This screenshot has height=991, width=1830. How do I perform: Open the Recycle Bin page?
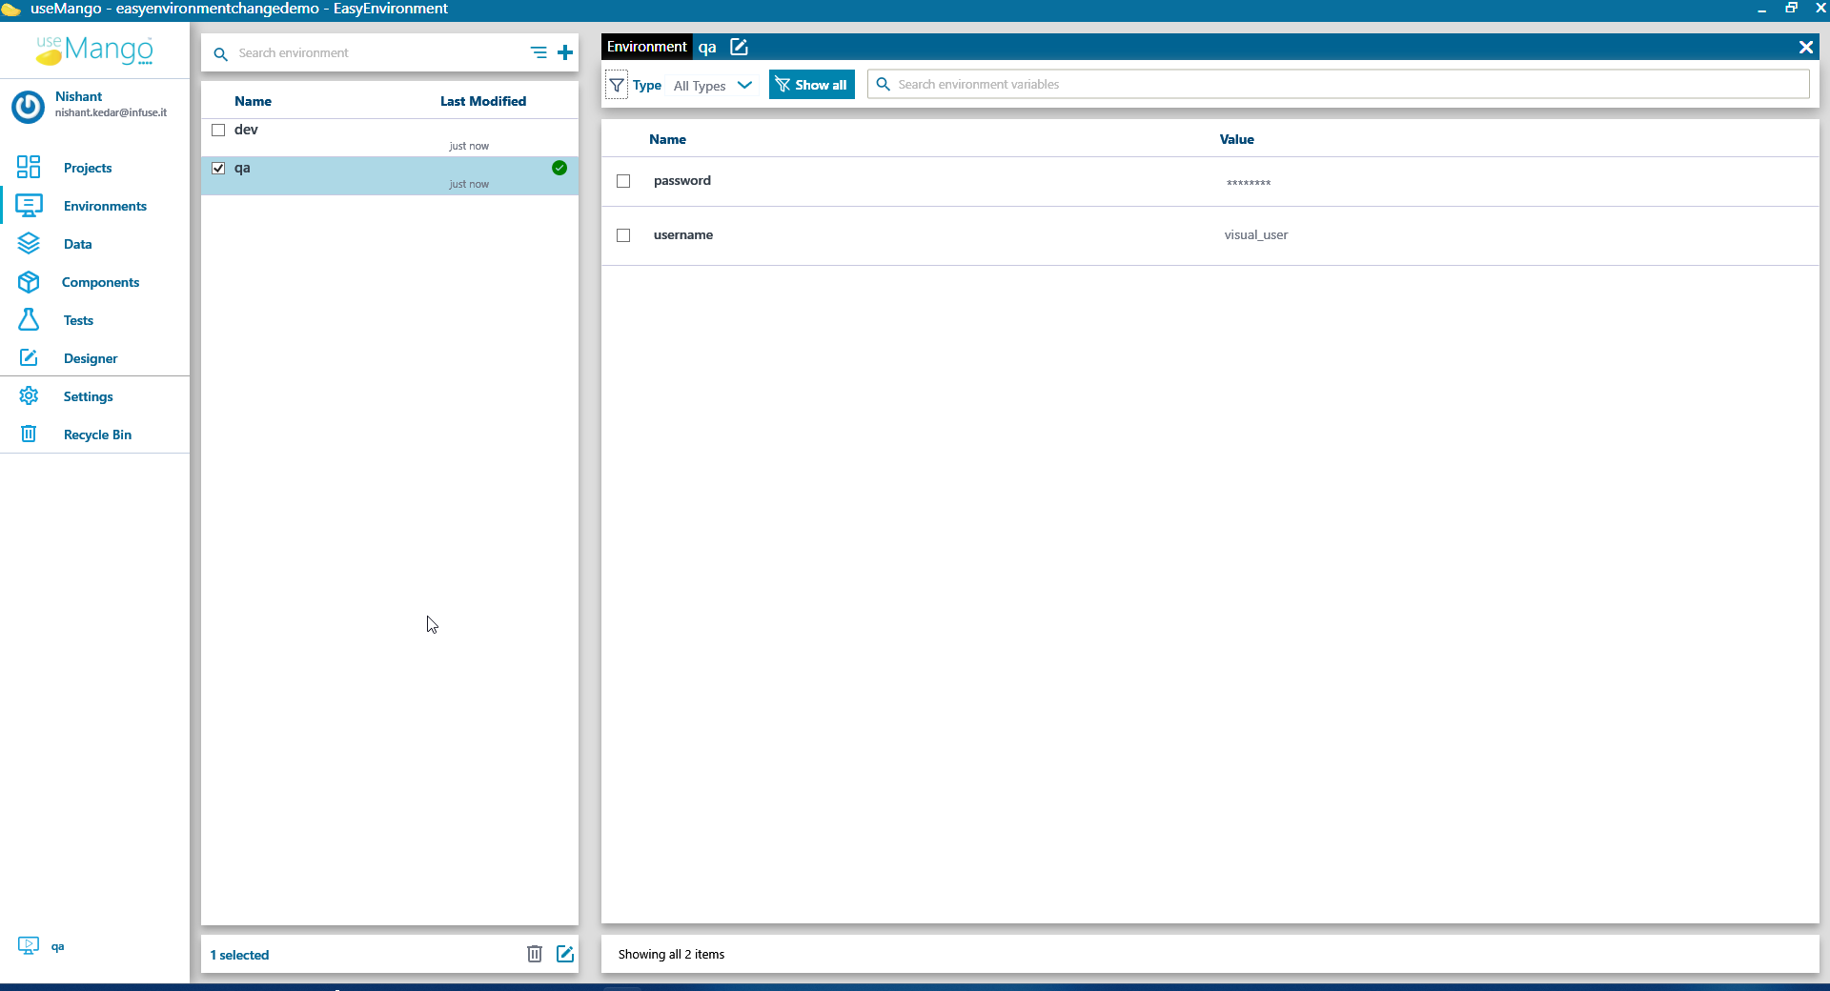point(97,435)
